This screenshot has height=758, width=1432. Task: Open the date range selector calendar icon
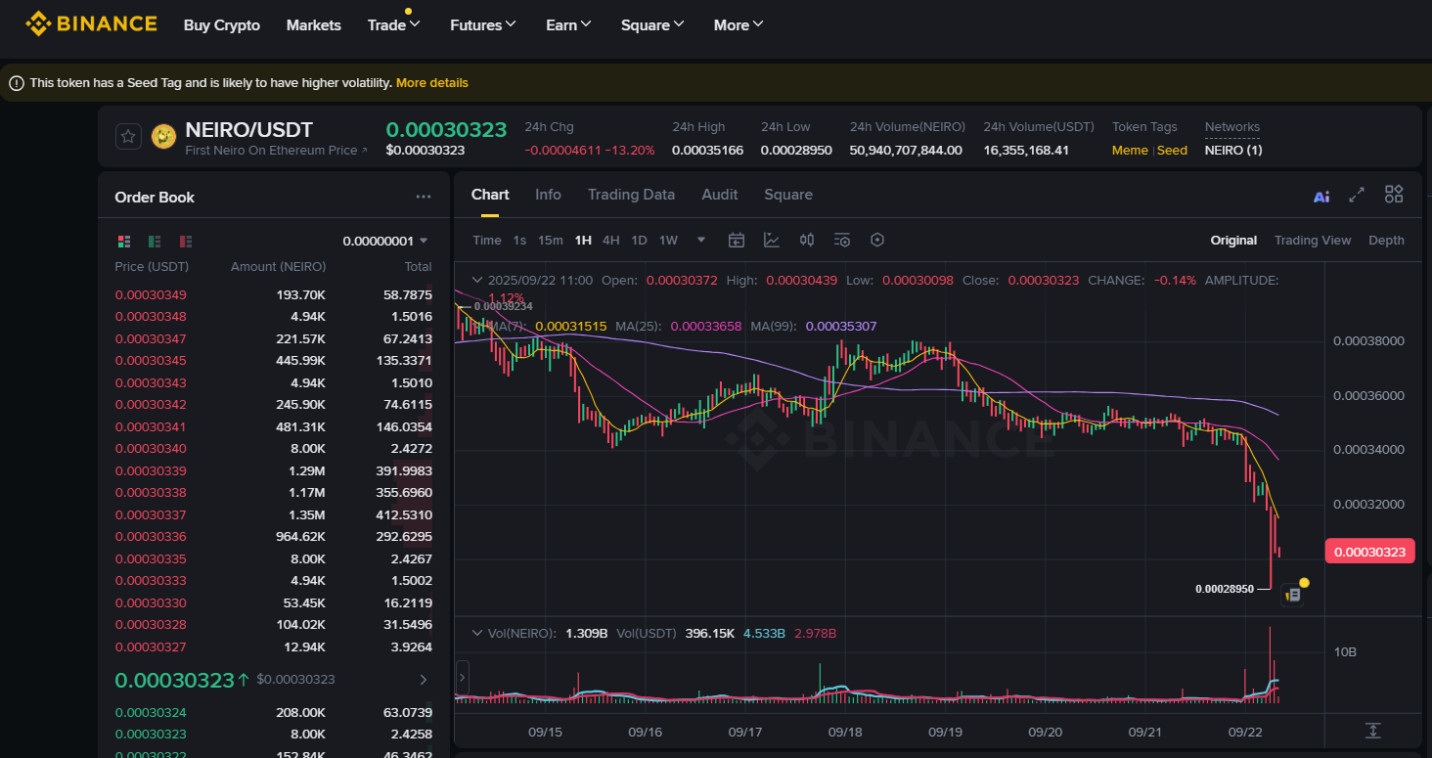point(737,240)
